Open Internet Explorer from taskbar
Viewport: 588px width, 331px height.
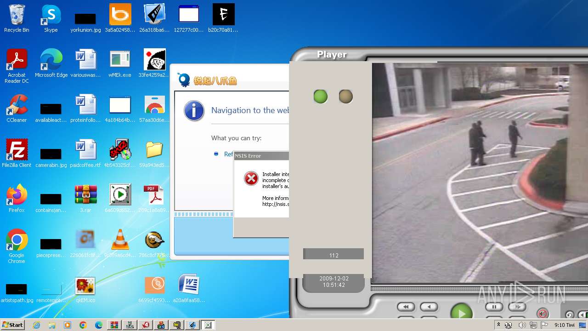click(x=36, y=325)
